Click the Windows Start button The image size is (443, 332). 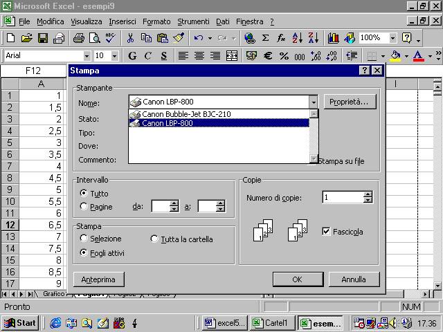pyautogui.click(x=20, y=323)
